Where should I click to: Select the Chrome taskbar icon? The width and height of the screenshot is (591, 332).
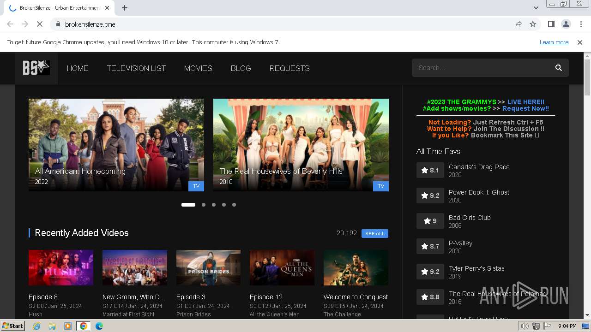pos(83,326)
